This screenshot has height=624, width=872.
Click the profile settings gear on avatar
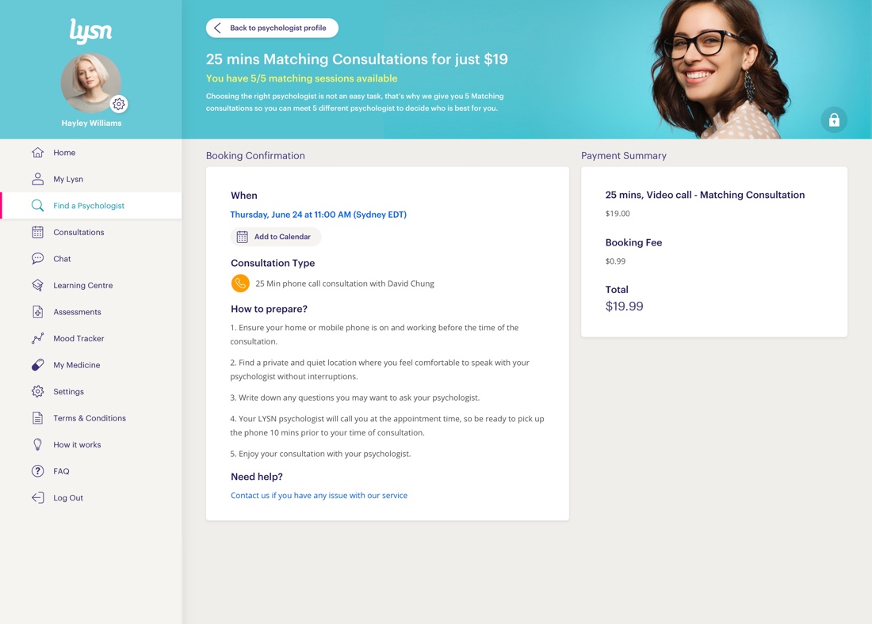(118, 104)
